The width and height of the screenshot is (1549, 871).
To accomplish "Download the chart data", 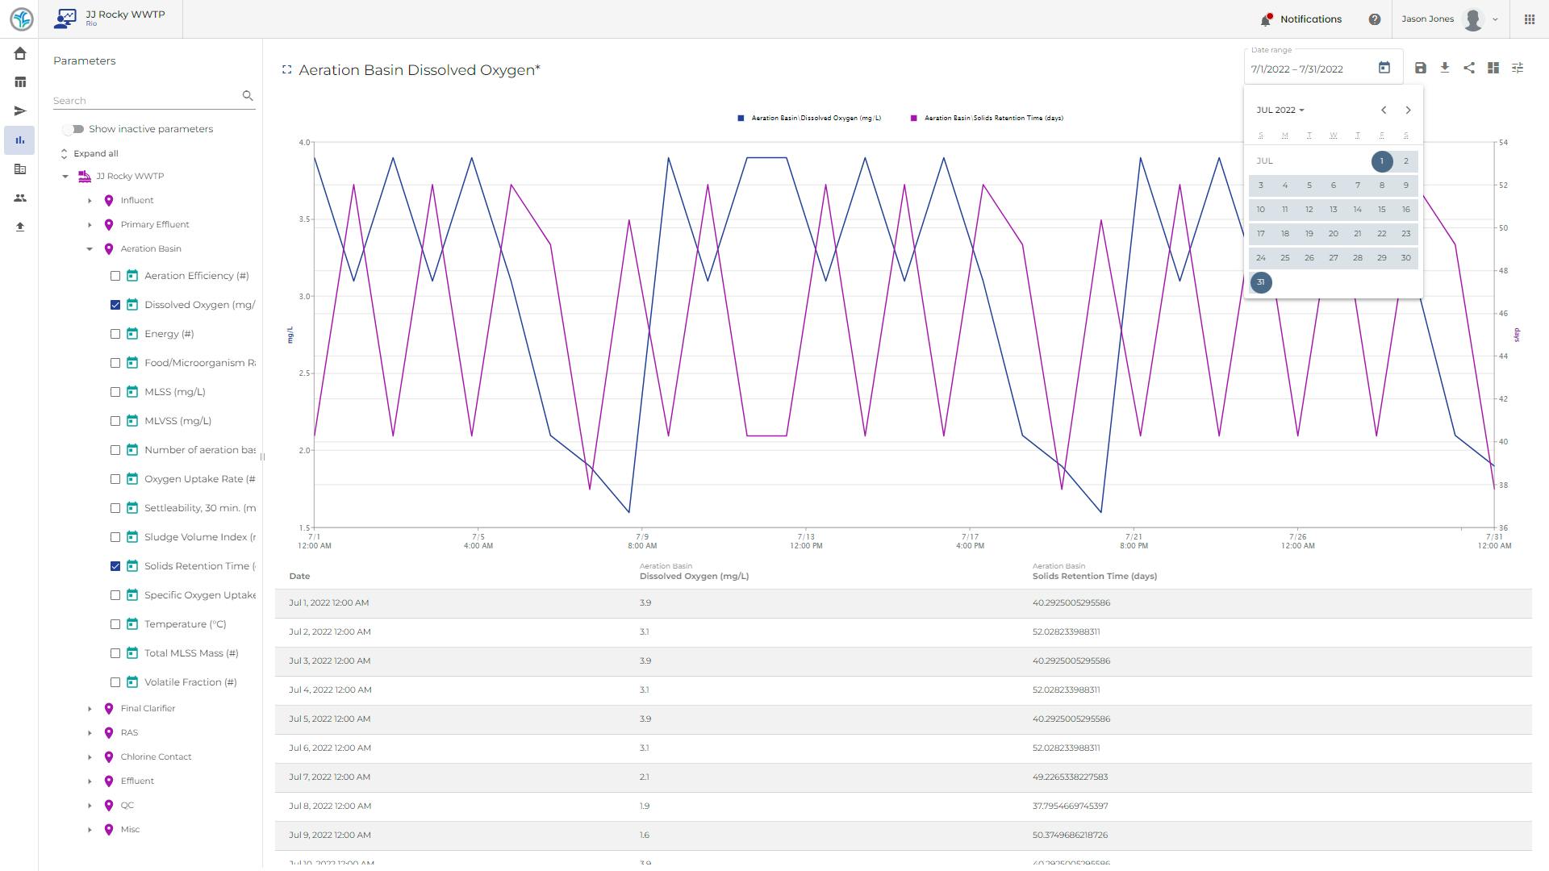I will click(1446, 68).
